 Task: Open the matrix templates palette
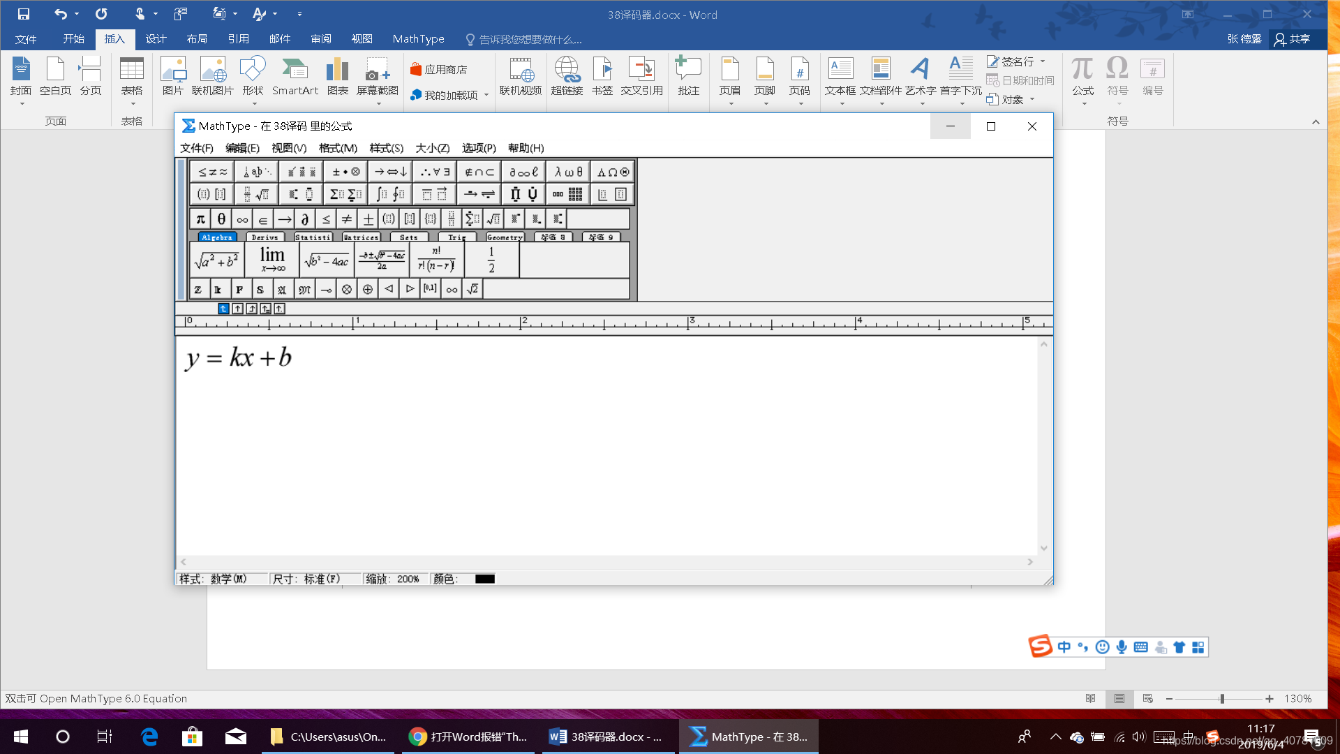point(568,194)
